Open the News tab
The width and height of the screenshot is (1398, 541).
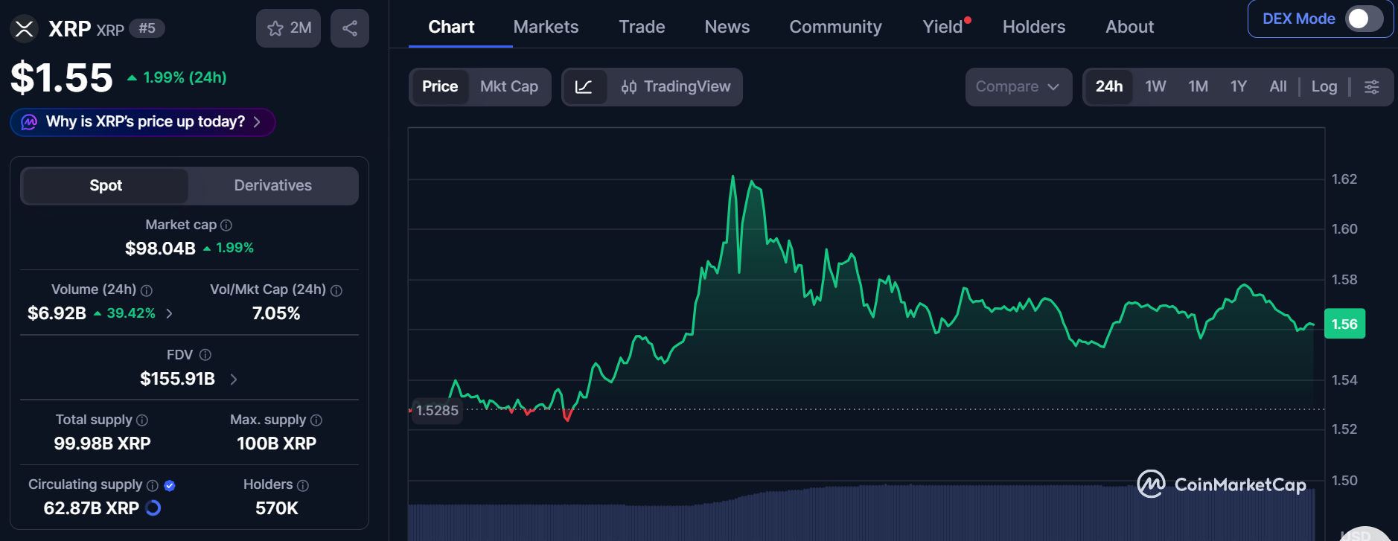click(x=727, y=27)
